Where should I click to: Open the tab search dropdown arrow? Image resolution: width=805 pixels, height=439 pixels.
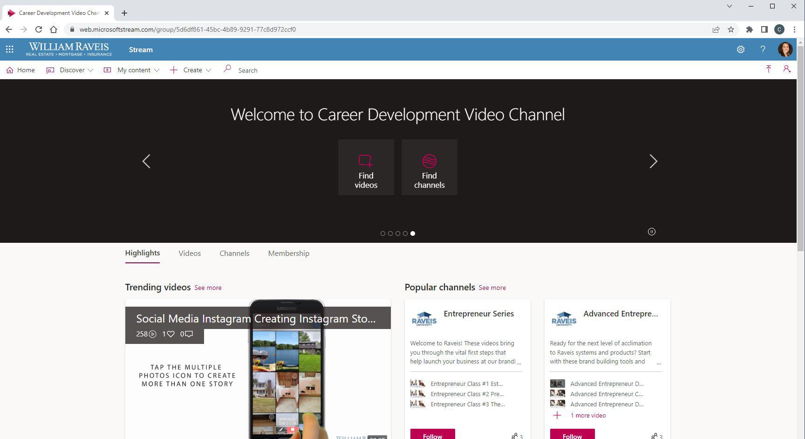[x=730, y=6]
